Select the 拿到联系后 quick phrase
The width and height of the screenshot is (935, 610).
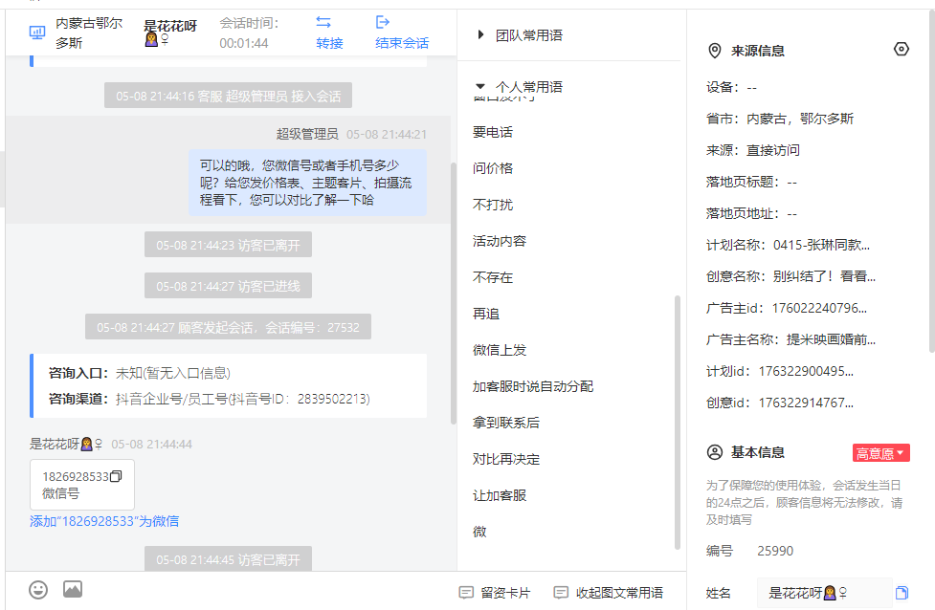click(x=506, y=423)
